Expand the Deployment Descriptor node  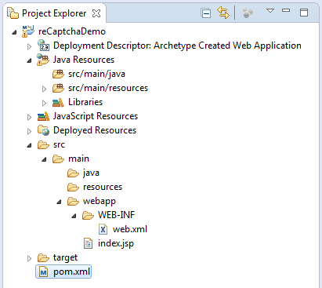[x=29, y=46]
